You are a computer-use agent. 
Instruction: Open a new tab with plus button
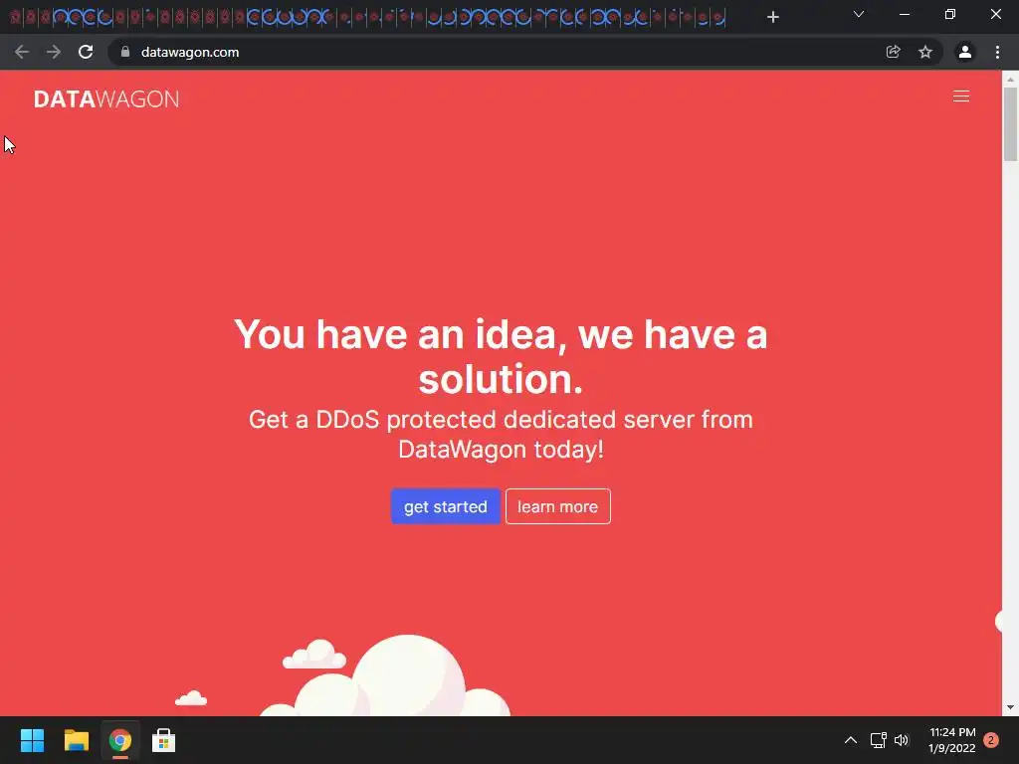pyautogui.click(x=772, y=17)
